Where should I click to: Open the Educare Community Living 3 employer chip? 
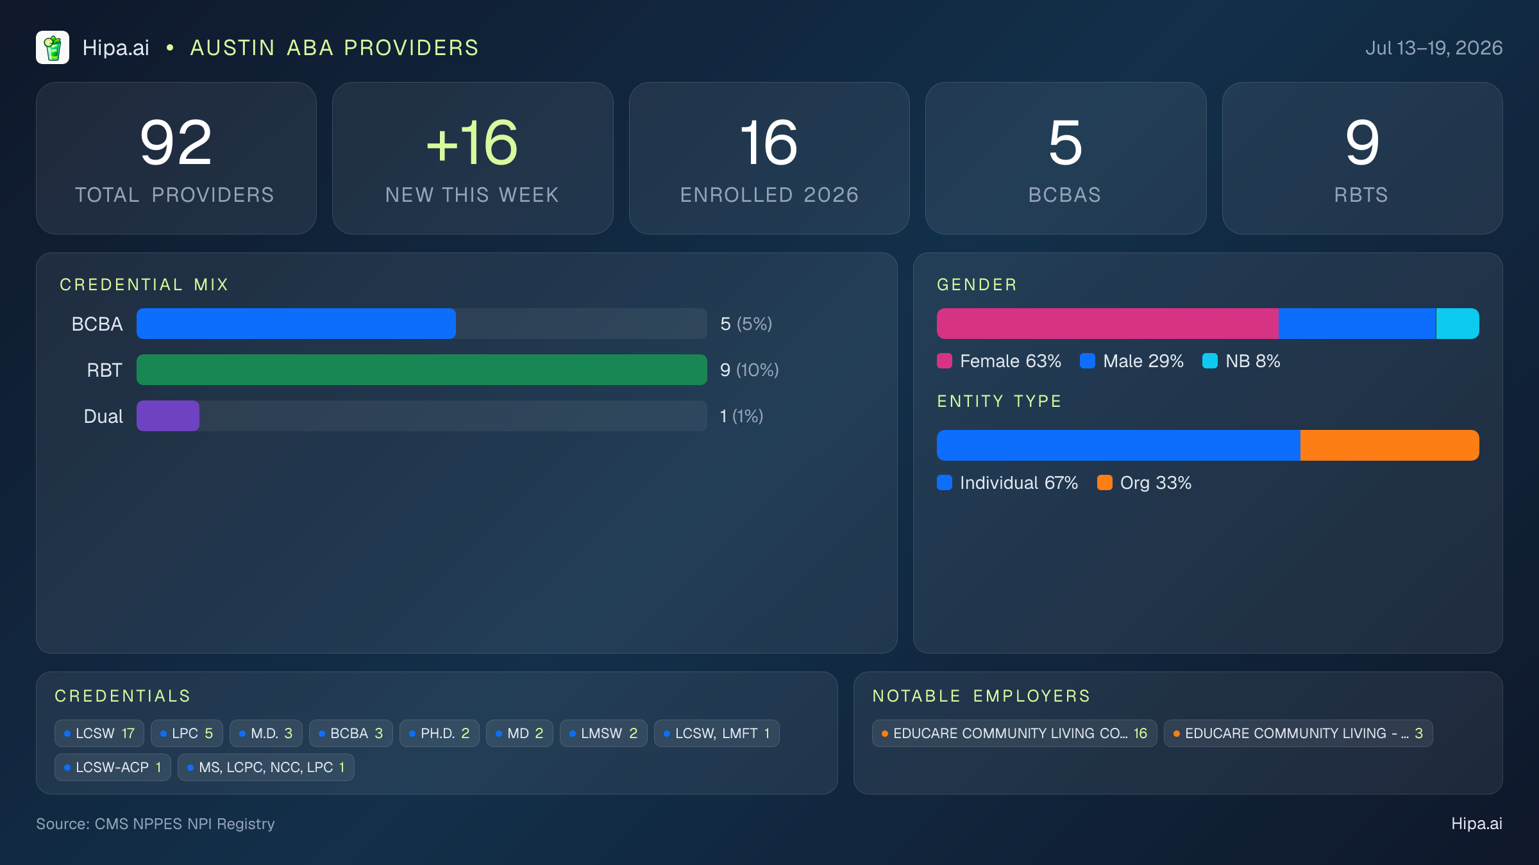coord(1299,733)
